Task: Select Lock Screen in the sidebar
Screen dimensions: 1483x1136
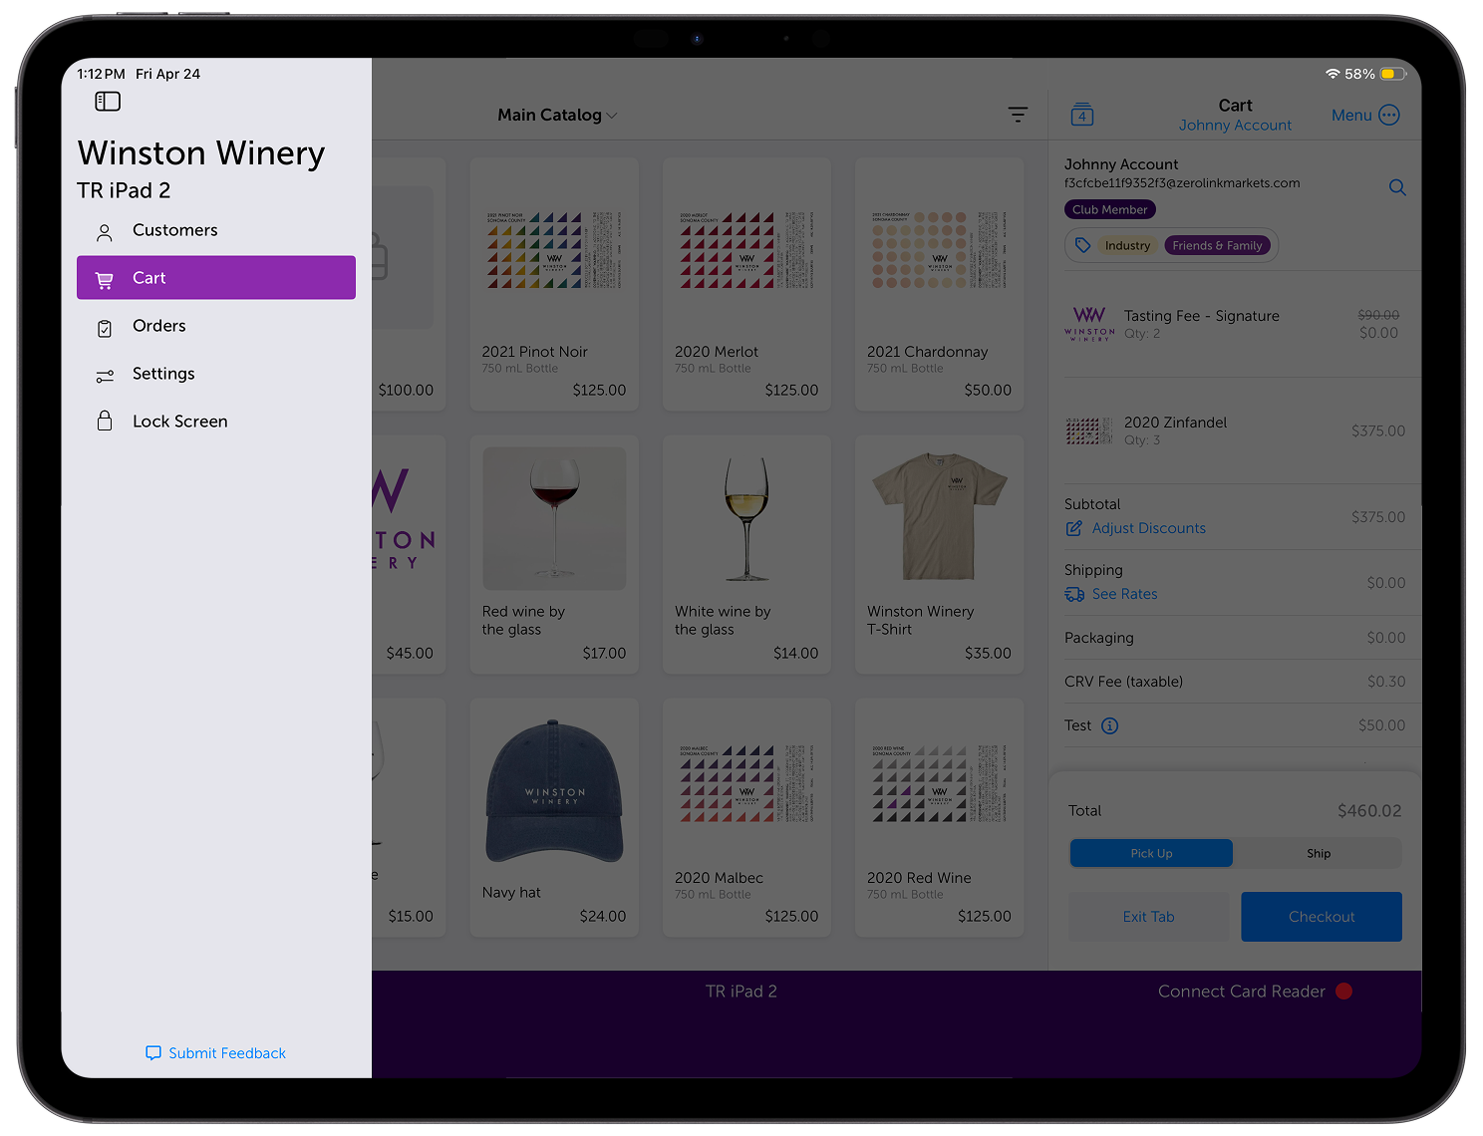Action: coord(216,422)
